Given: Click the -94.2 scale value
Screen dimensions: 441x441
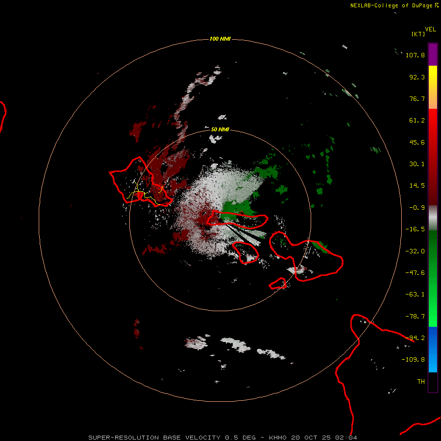Looking at the screenshot, I should pyautogui.click(x=415, y=338).
